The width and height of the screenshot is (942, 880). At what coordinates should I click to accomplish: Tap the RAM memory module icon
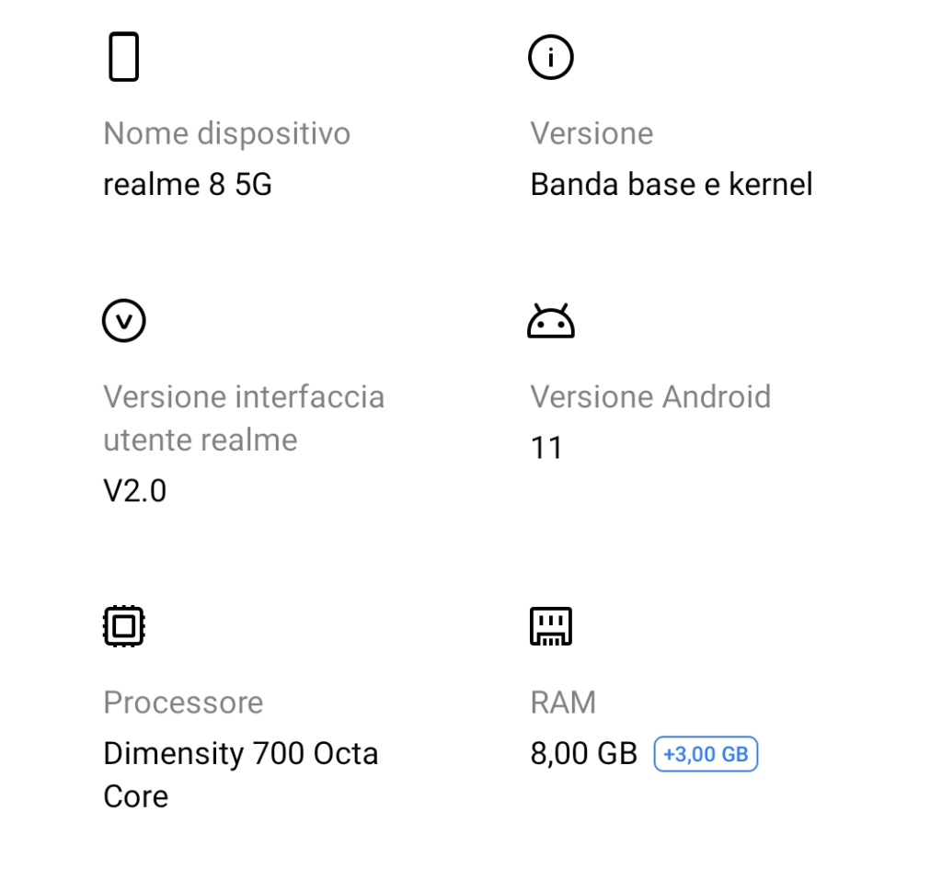coord(550,626)
